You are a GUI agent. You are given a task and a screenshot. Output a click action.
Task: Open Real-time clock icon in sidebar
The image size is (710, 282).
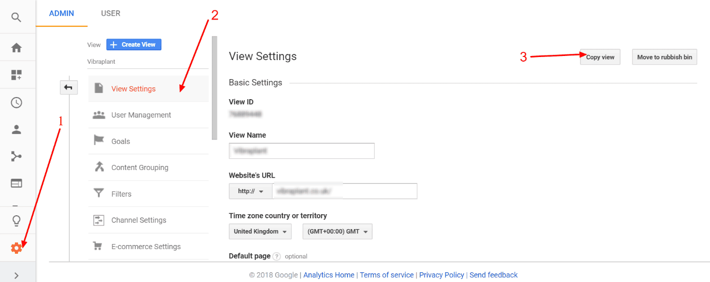tap(16, 102)
